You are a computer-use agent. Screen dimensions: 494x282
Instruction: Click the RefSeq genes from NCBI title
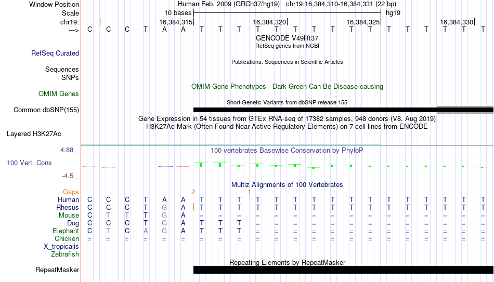pos(287,46)
